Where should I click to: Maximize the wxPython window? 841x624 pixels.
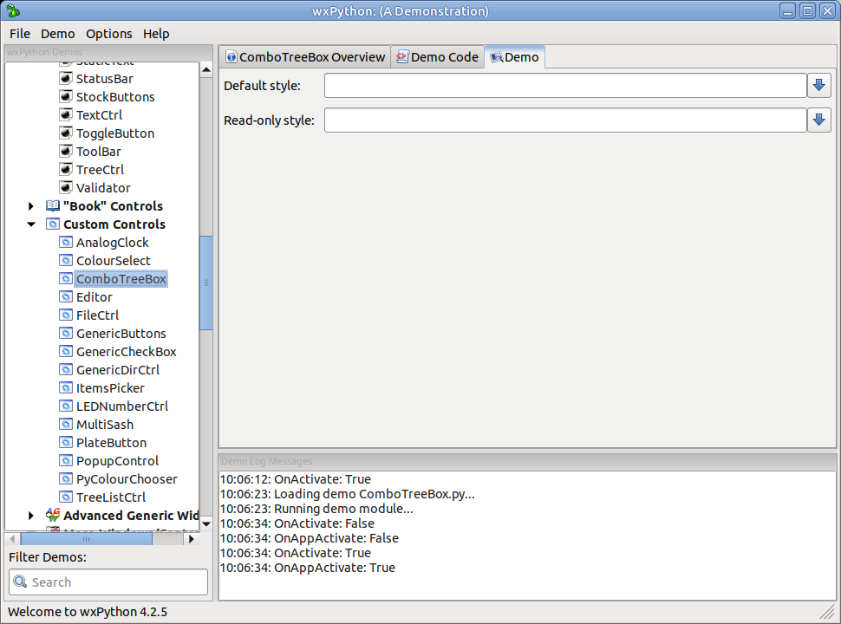click(807, 10)
